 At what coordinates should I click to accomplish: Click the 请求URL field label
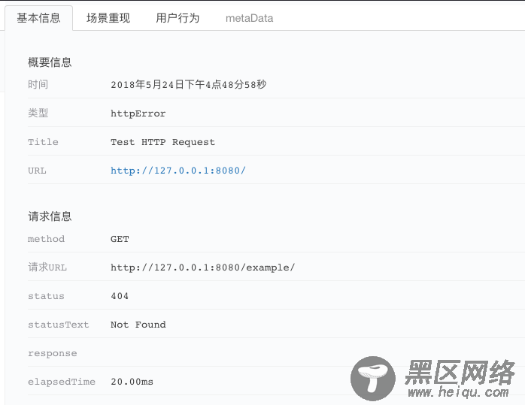(47, 267)
